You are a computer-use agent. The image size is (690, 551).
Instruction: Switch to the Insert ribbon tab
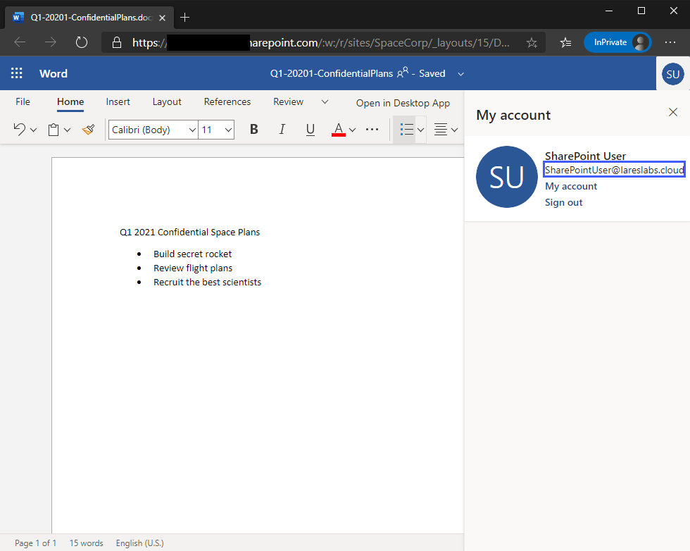coord(118,101)
